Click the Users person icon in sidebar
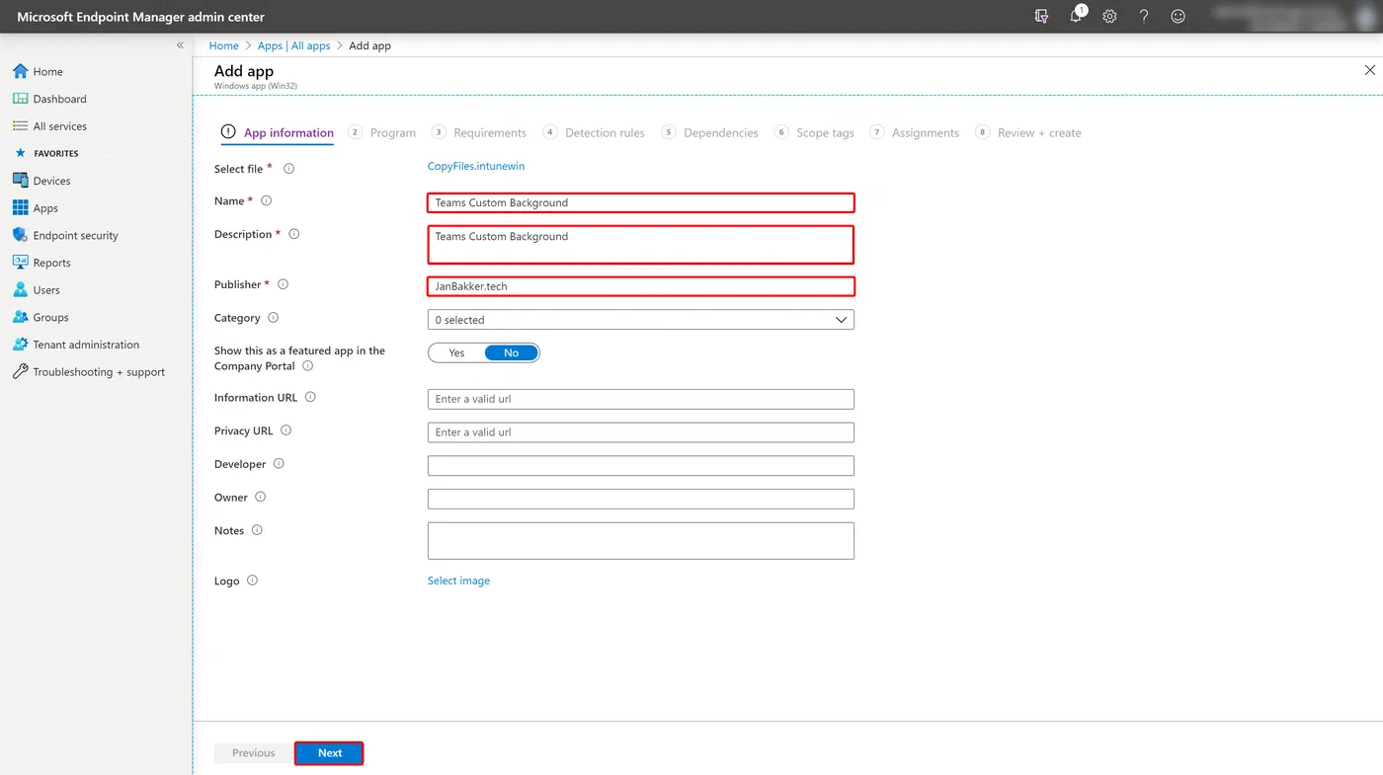Viewport: 1383px width, 775px height. click(x=20, y=290)
